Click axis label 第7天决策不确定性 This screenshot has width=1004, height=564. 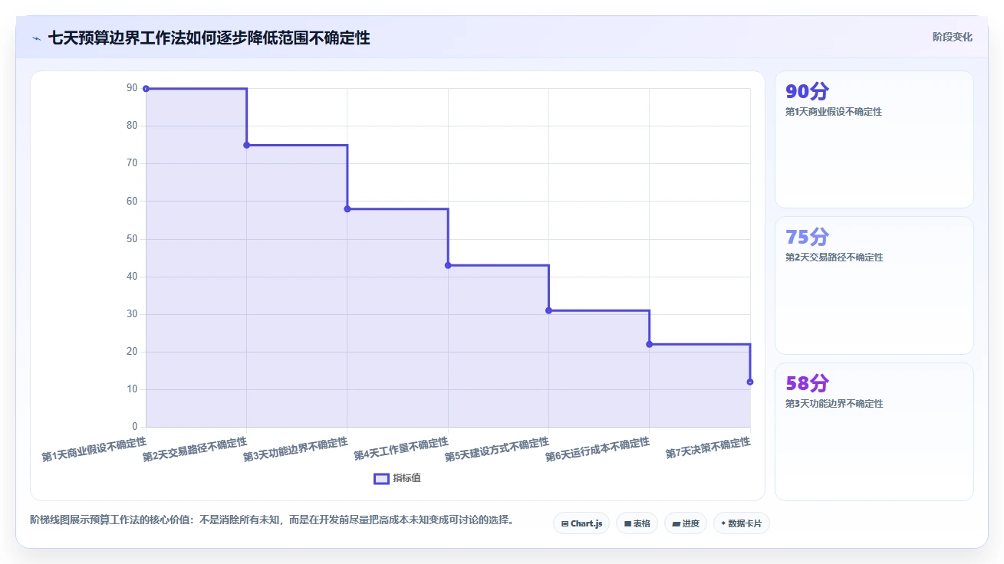(708, 448)
